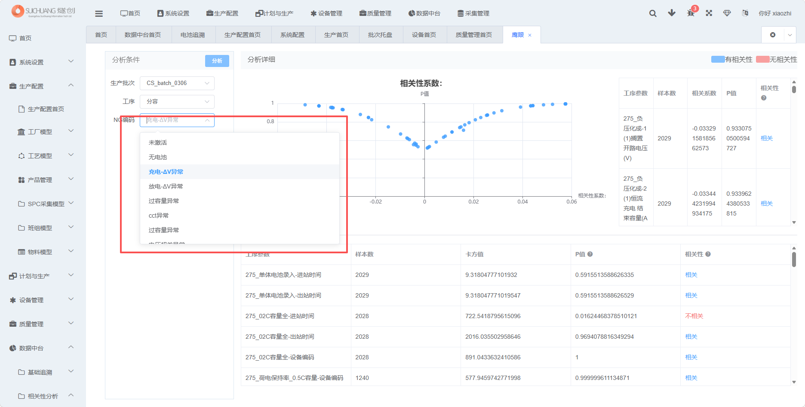Click the SUICHUANG logo

click(43, 12)
